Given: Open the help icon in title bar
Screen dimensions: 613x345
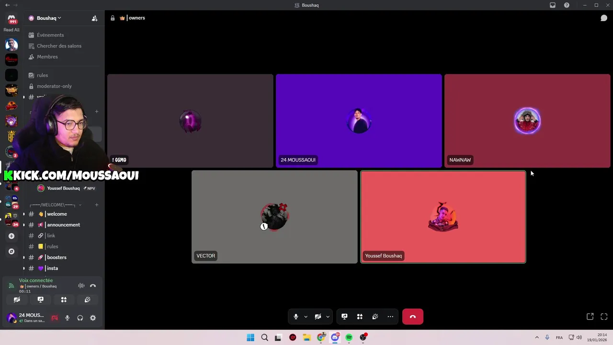Looking at the screenshot, I should [567, 5].
